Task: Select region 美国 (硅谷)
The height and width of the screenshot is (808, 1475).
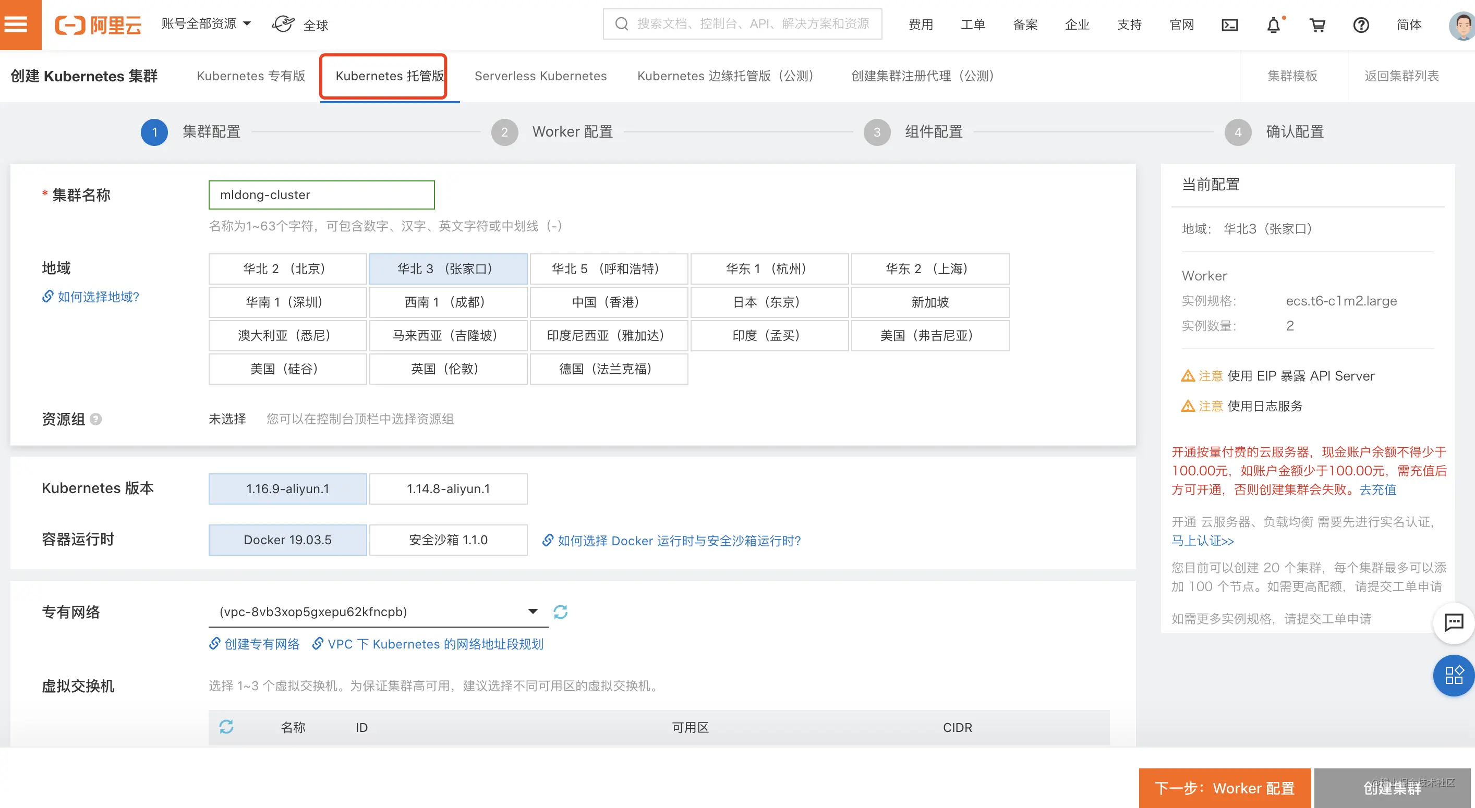Action: pos(287,369)
